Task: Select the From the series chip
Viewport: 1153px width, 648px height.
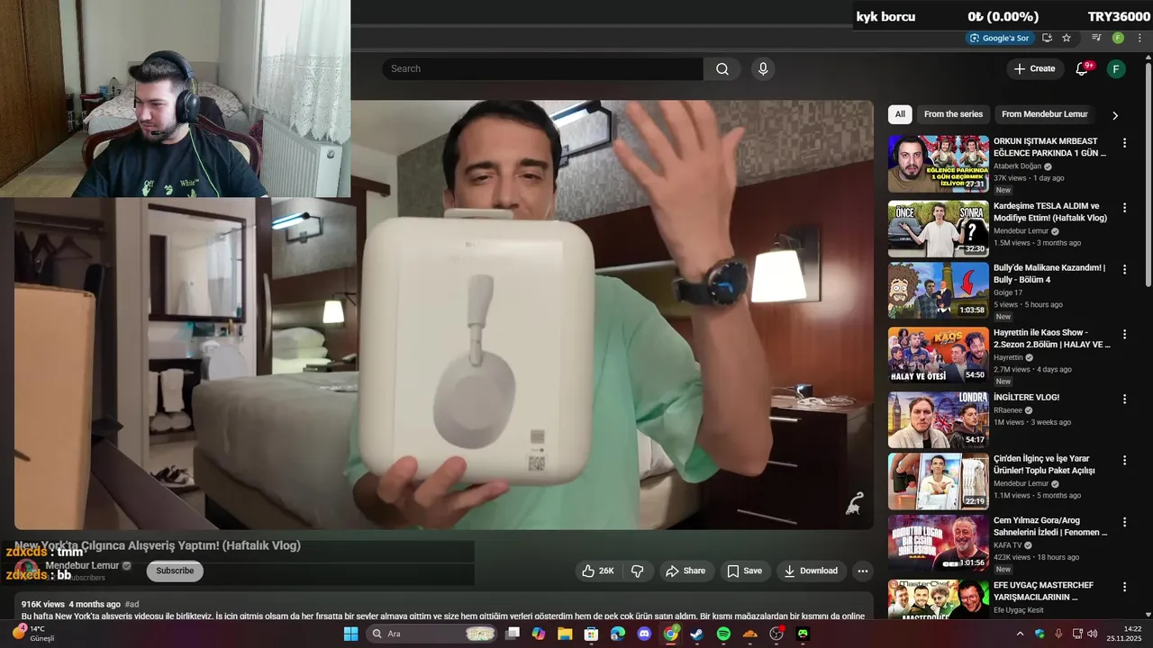Action: 953,114
